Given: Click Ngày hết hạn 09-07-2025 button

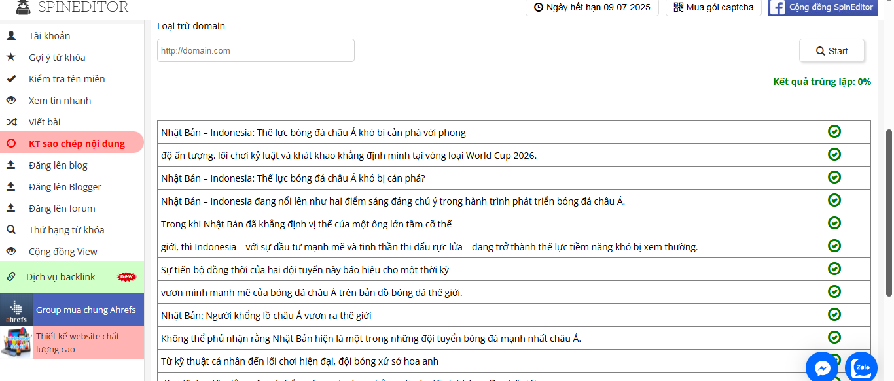Looking at the screenshot, I should tap(592, 7).
